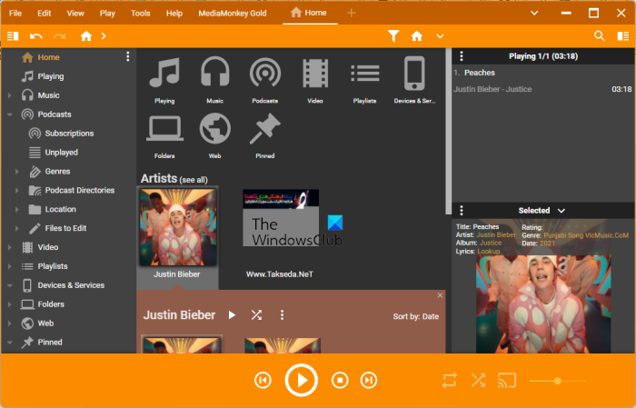Adjust the volume slider
Screen dimensions: 636x408
557,381
